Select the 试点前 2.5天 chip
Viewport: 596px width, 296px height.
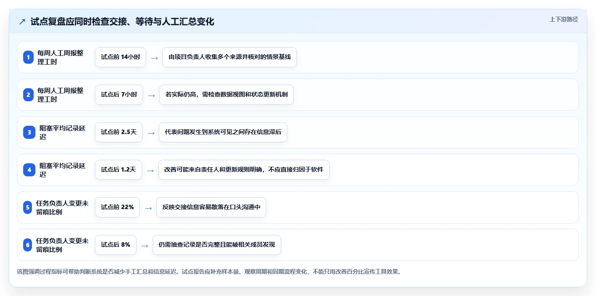[x=119, y=132]
